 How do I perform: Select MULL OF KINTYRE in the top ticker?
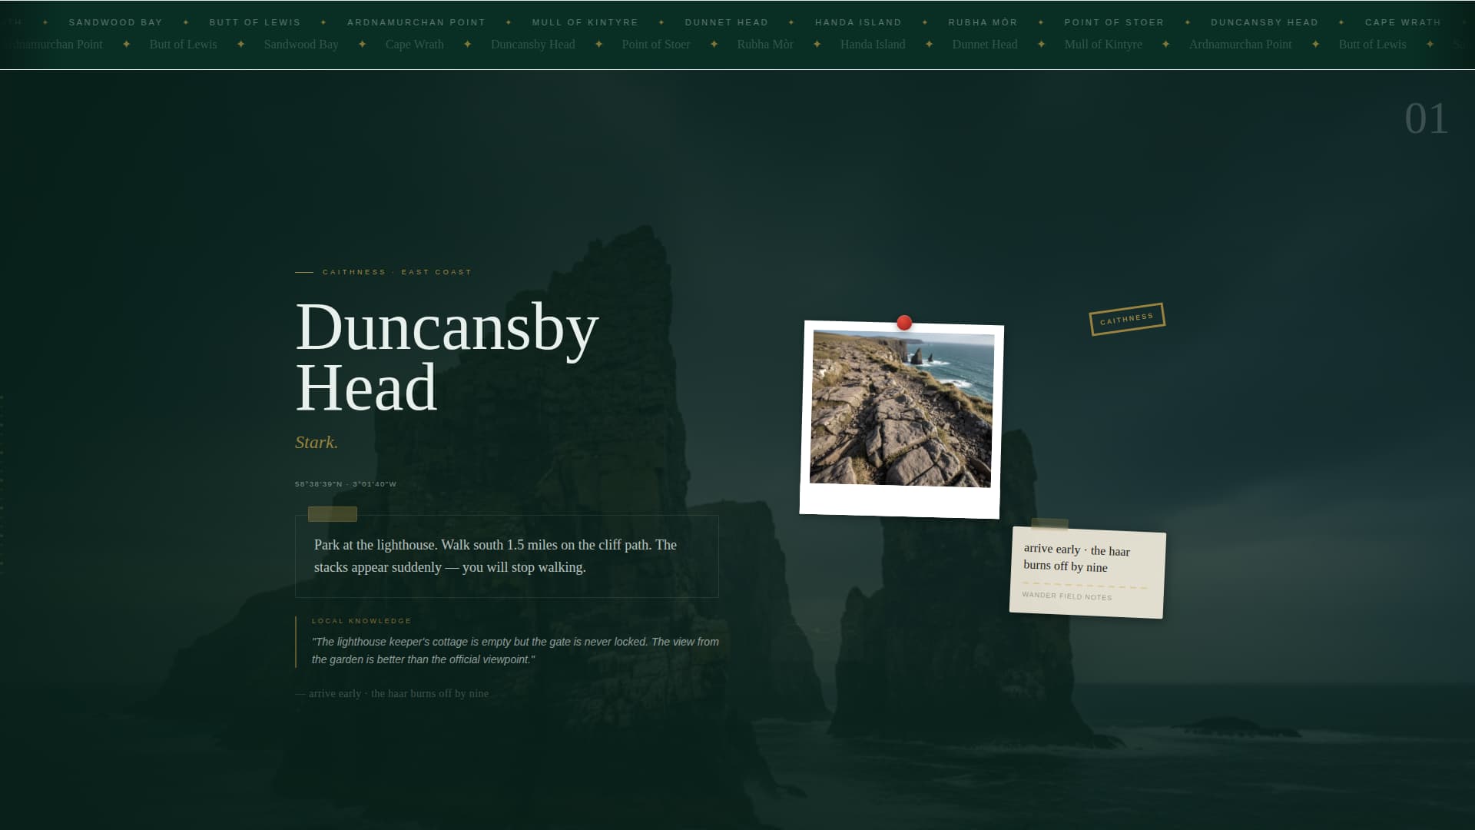[x=585, y=22]
